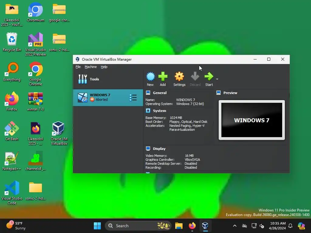Click the '1024 MB' base memory value
The image size is (311, 233).
click(176, 118)
